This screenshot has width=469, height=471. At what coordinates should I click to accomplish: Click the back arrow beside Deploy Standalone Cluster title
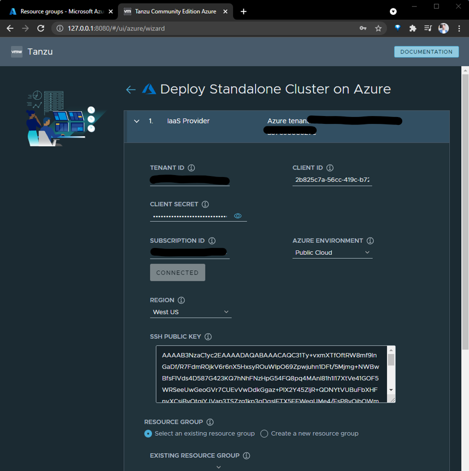[x=131, y=89]
